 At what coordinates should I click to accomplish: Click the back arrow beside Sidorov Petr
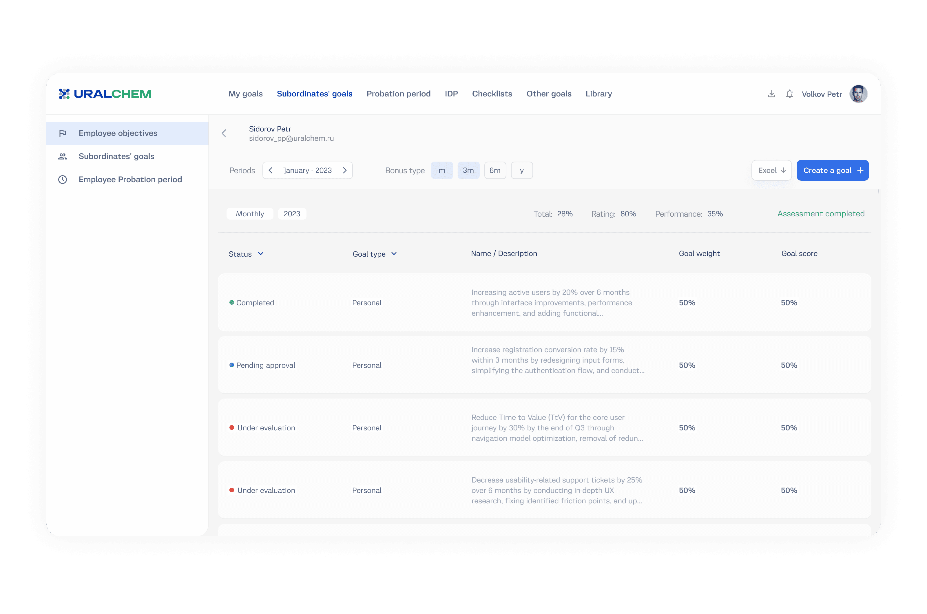[x=224, y=134]
